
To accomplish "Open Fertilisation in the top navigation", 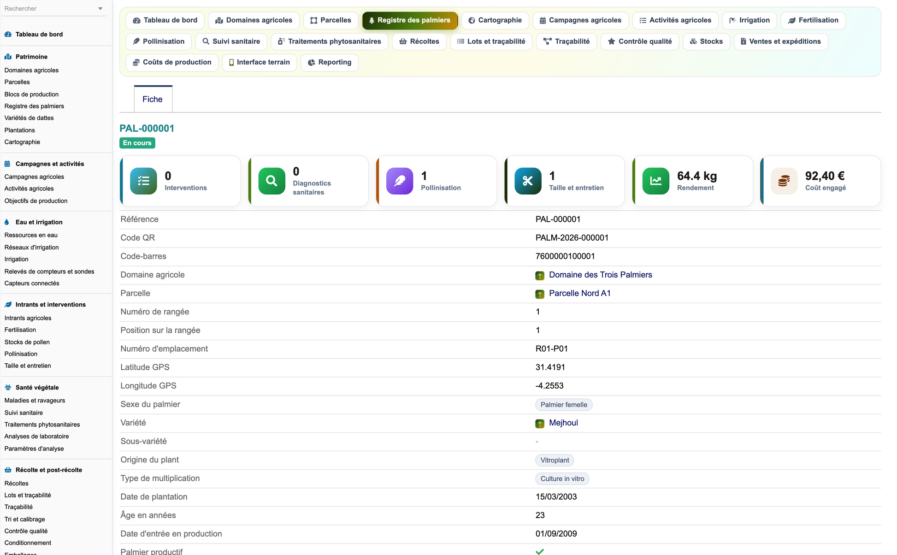I will (813, 20).
